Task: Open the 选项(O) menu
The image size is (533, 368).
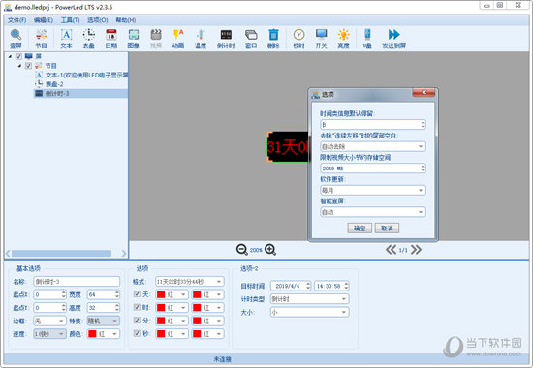Action: click(98, 20)
